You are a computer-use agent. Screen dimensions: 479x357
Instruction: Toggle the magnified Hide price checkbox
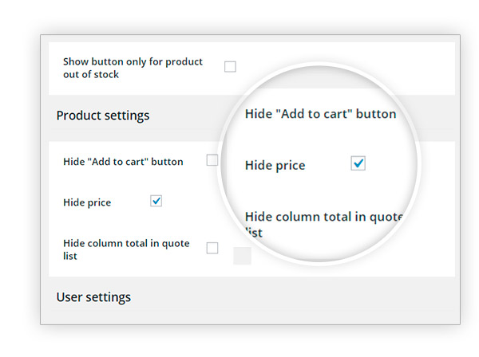pyautogui.click(x=358, y=163)
